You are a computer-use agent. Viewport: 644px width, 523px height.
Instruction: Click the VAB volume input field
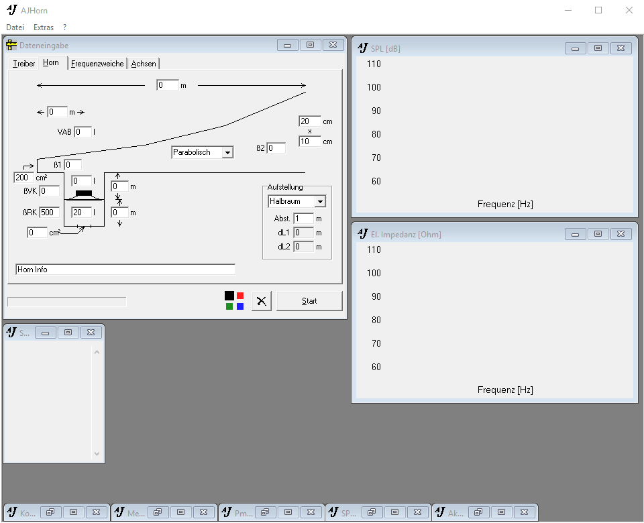tap(83, 132)
